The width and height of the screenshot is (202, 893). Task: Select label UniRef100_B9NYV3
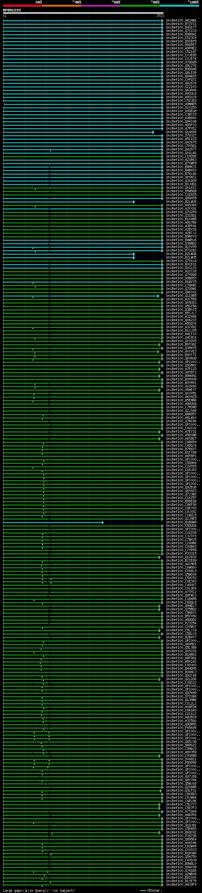[181, 236]
